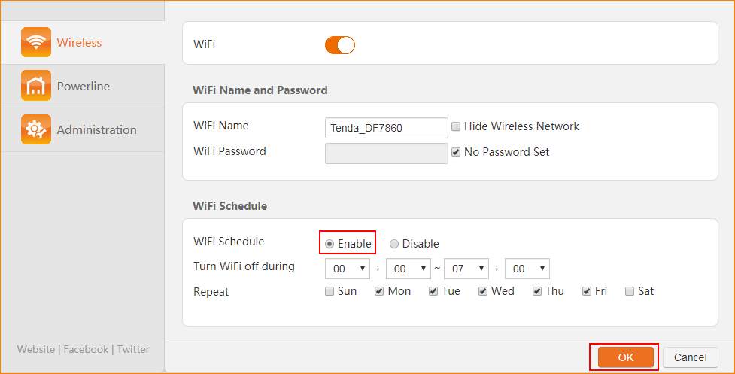The height and width of the screenshot is (374, 735).
Task: Open the Facebook link
Action: click(86, 349)
